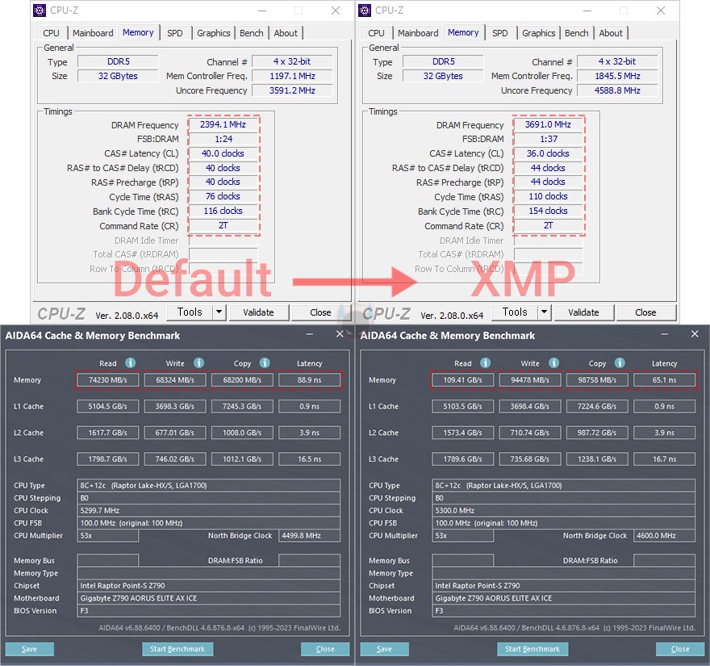This screenshot has width=710, height=666.
Task: Click the Copy info icon in left AIDA64 window
Action: click(x=265, y=363)
